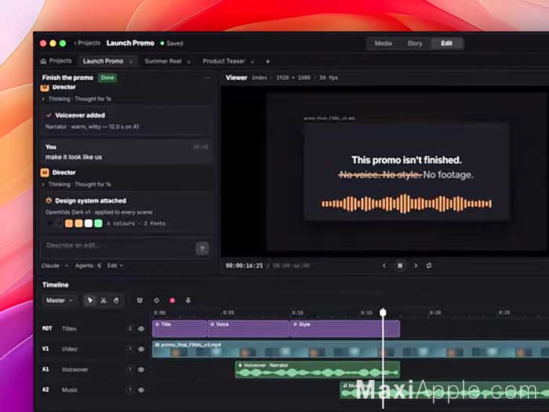Step to previous frame in Viewer
Screen dimensions: 549x412
coord(384,266)
